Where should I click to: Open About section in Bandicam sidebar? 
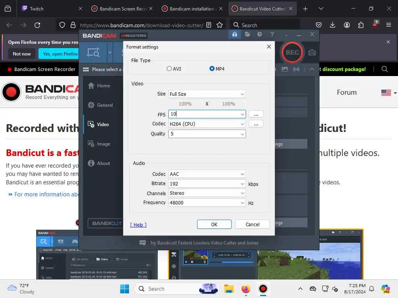coord(99,163)
